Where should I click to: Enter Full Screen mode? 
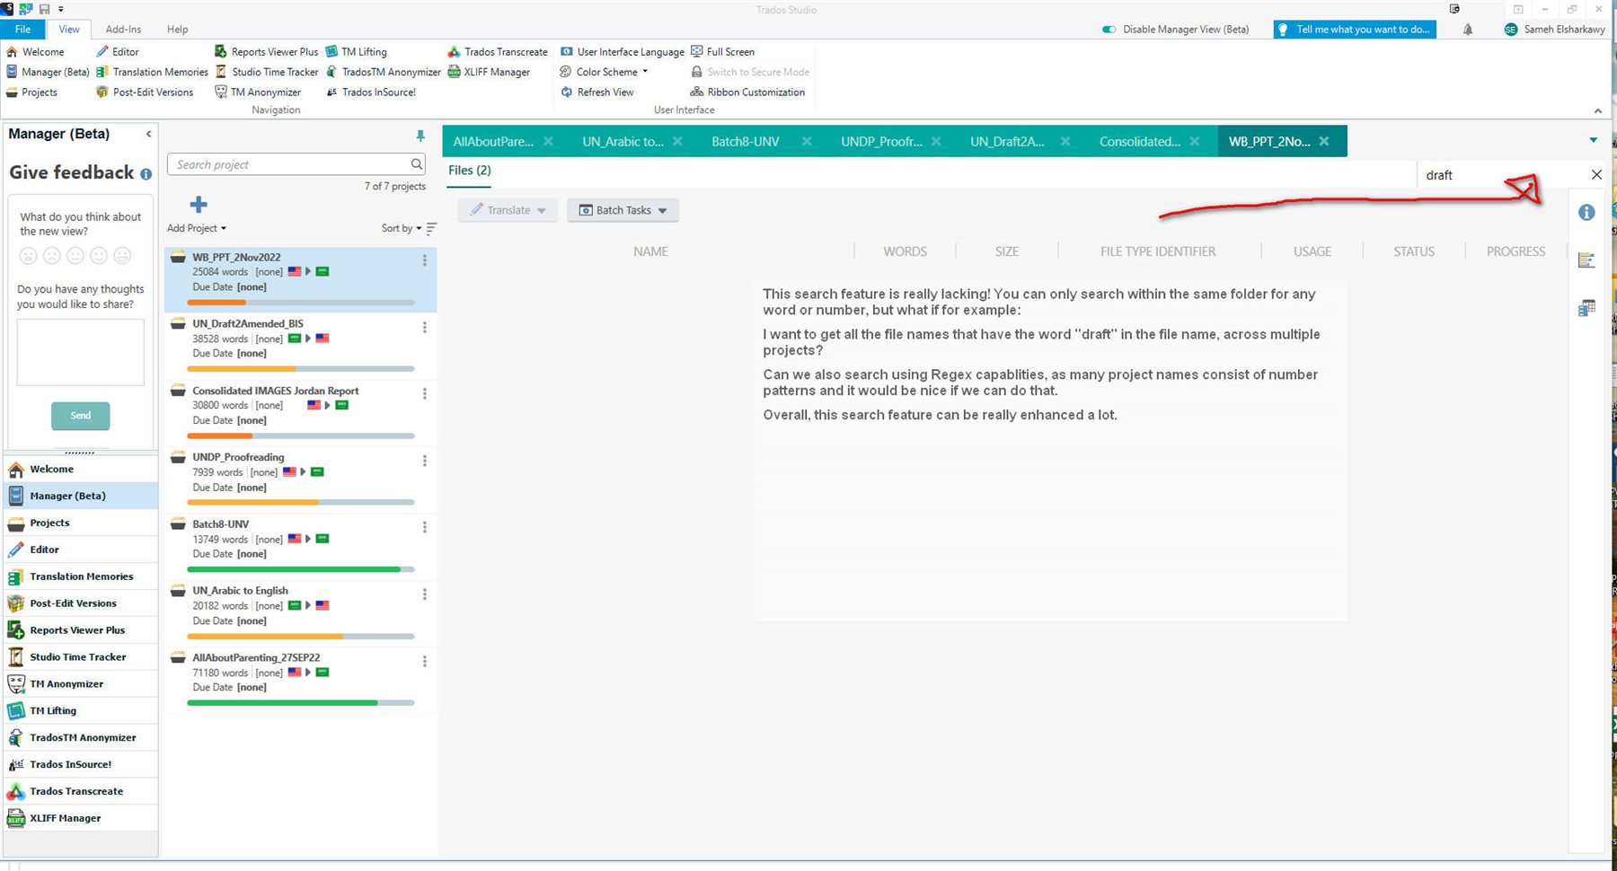722,52
